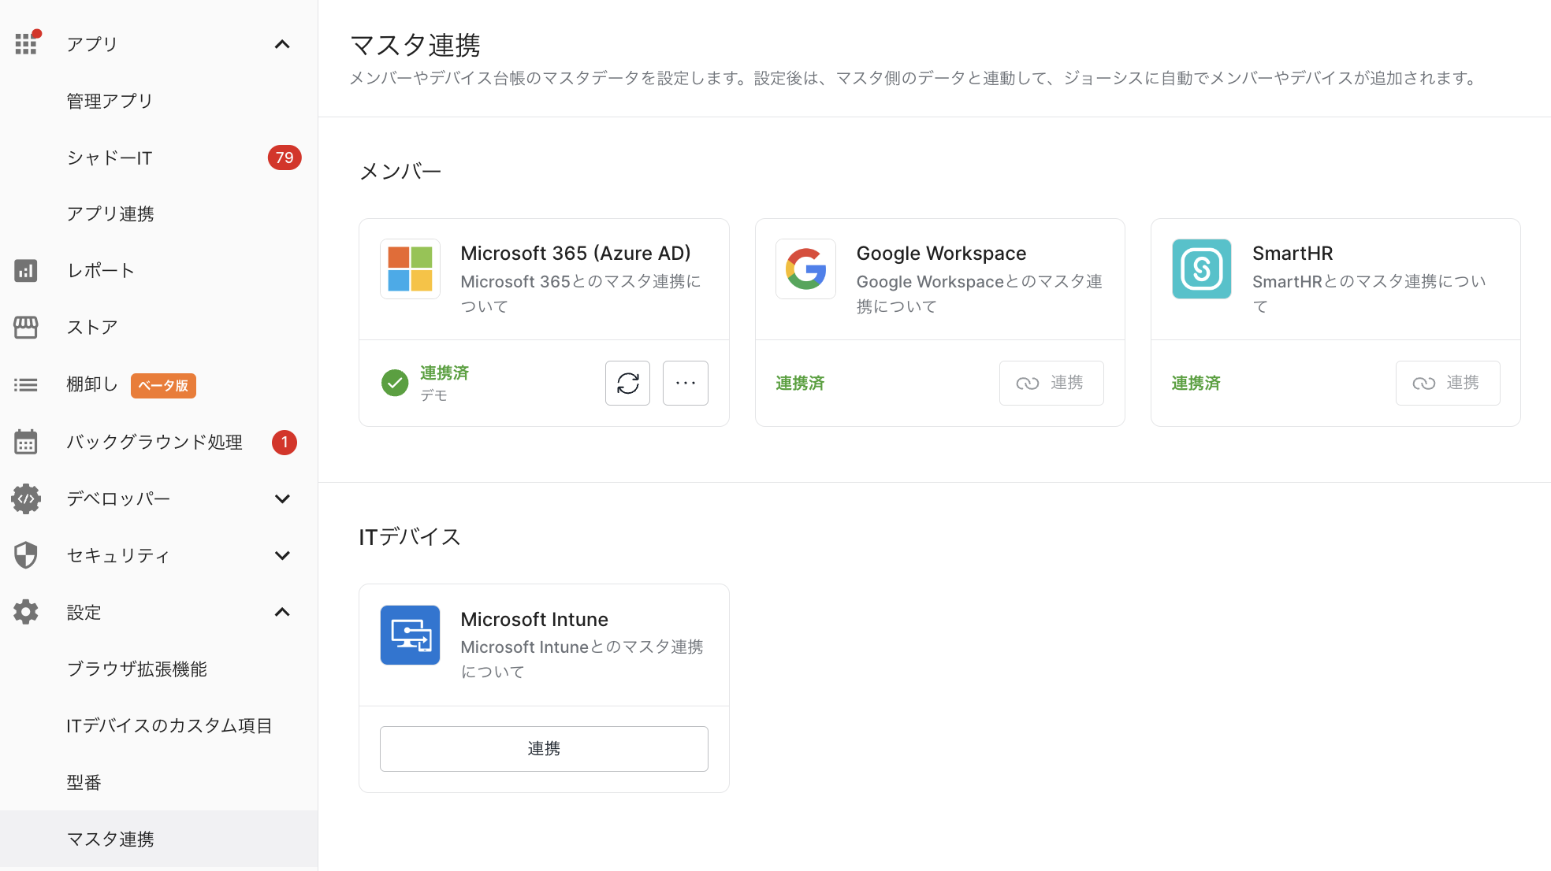The image size is (1551, 871).
Task: Expand the セキュリティ menu chevron
Action: click(282, 555)
